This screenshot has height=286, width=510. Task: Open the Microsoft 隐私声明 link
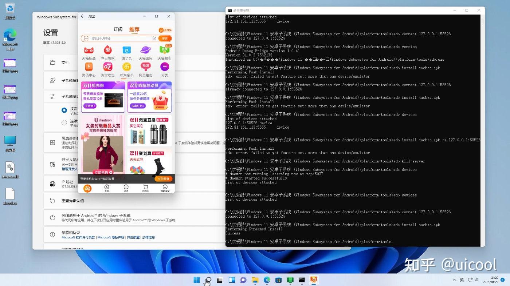click(x=111, y=237)
